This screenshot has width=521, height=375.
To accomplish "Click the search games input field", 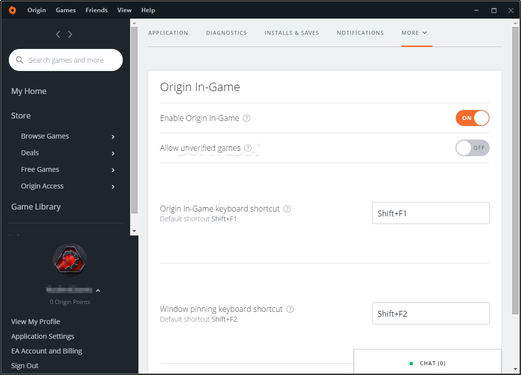I will click(66, 60).
